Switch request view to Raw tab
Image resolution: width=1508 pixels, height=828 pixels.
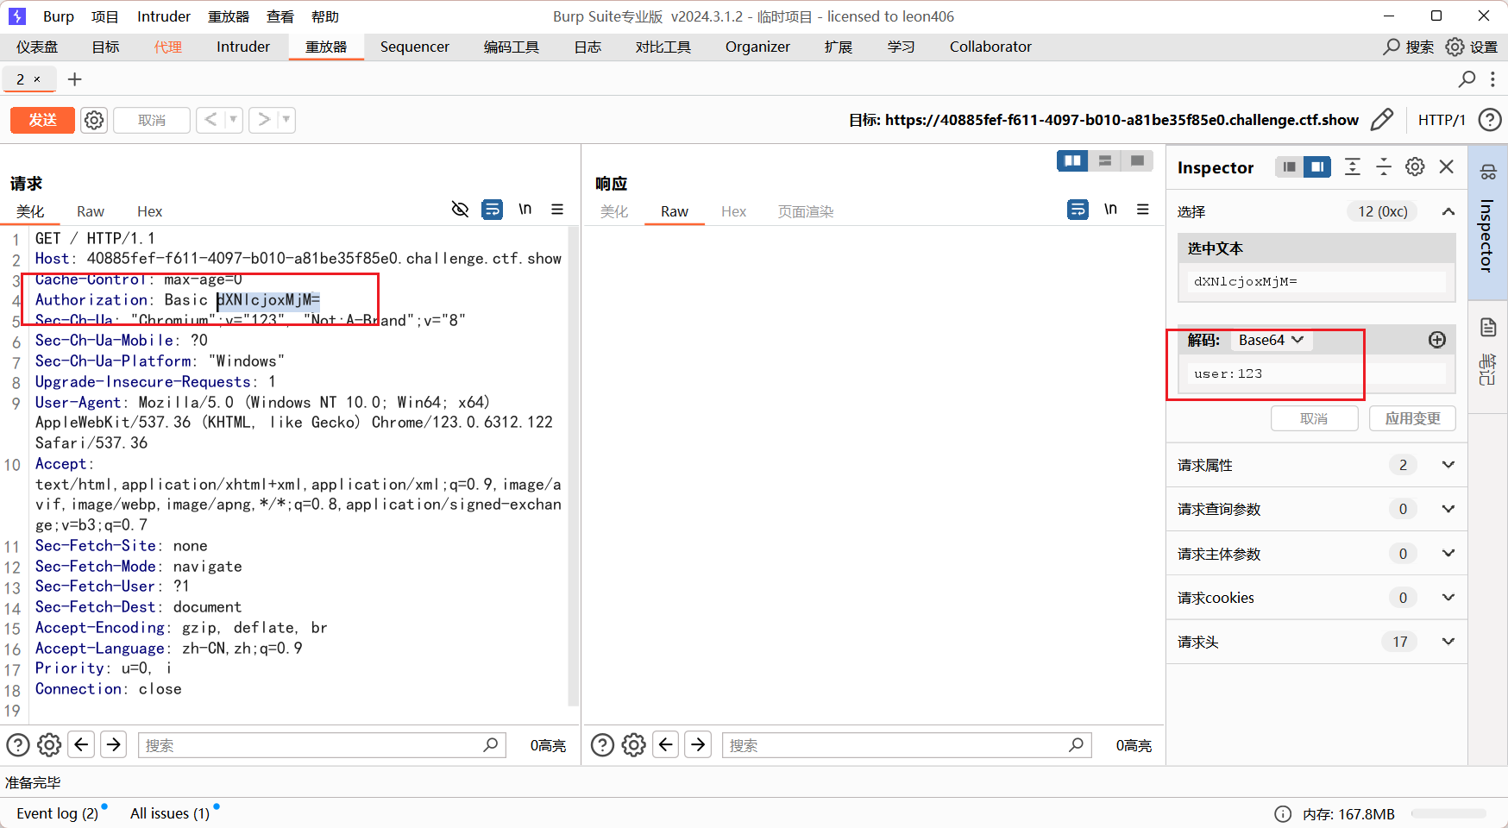pos(91,211)
